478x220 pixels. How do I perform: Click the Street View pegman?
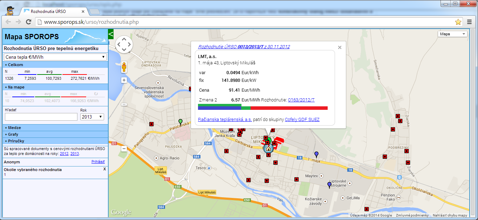click(x=124, y=67)
